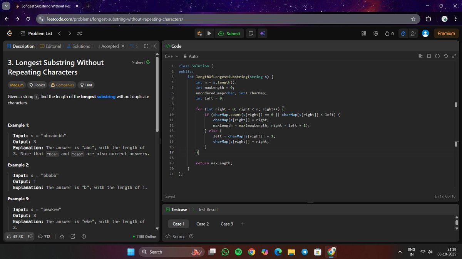Pick a random problem with shuffle icon
Viewport: 462px width, 259px height.
79,33
